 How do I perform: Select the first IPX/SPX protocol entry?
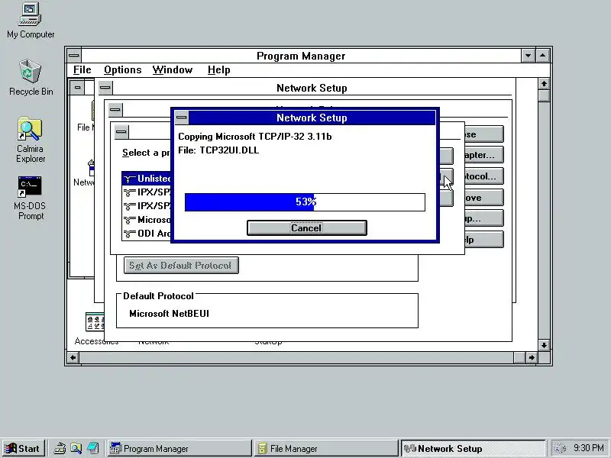(x=147, y=192)
